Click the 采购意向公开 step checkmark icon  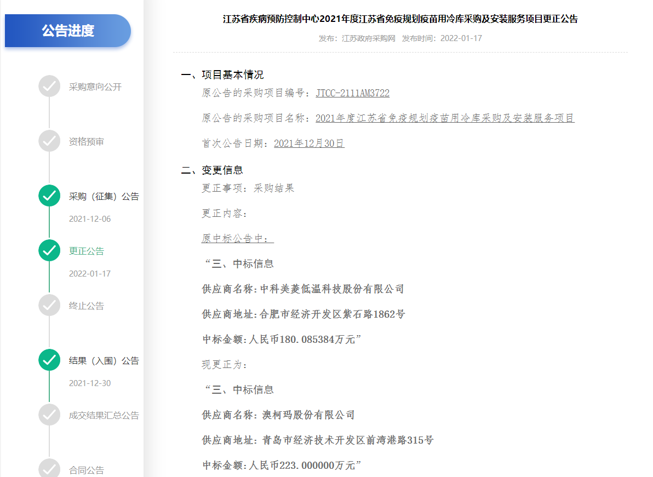(x=49, y=86)
